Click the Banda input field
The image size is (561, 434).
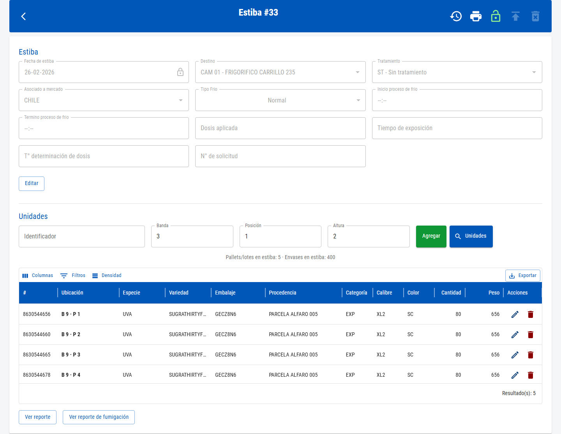point(192,236)
